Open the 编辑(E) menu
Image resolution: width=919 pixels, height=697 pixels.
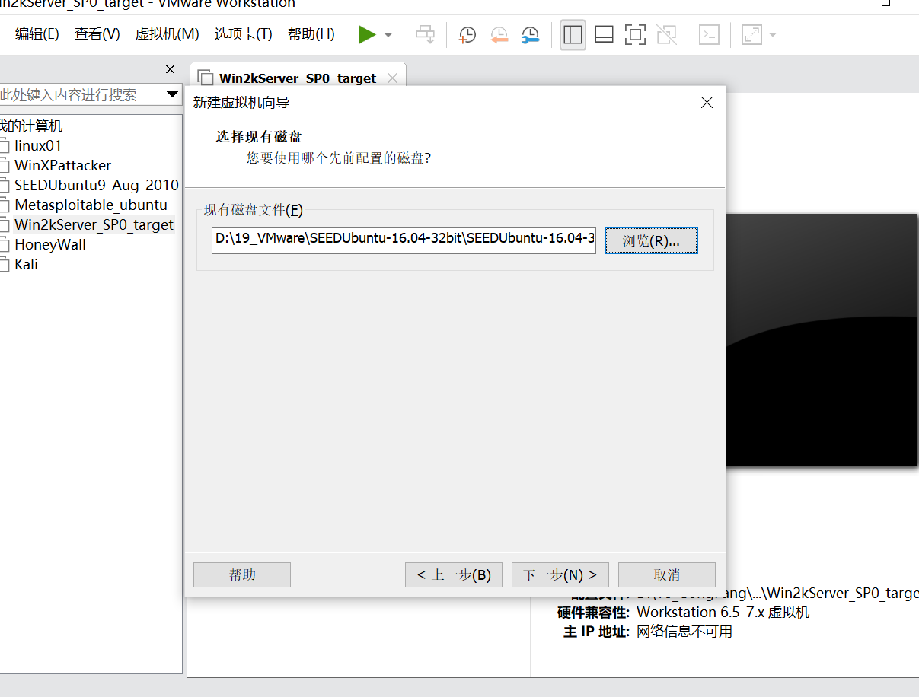[37, 34]
